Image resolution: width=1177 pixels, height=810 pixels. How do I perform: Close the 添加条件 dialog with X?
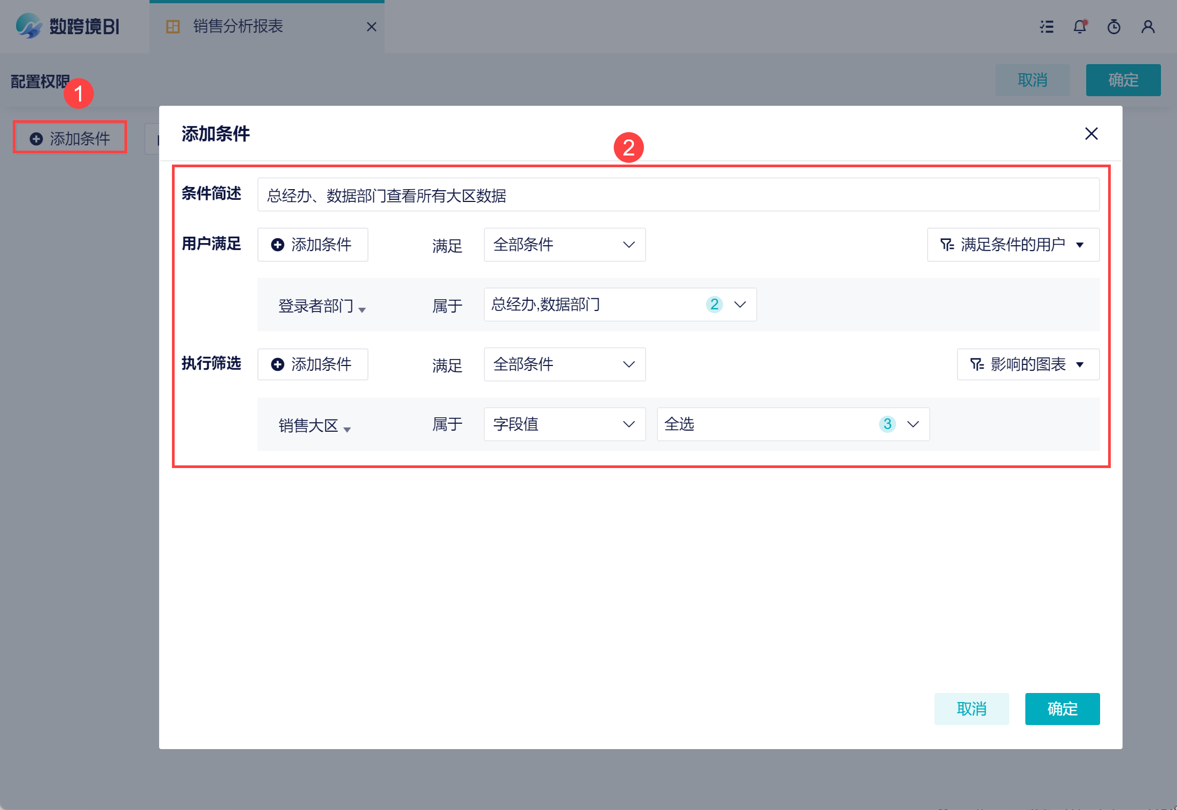[1091, 134]
